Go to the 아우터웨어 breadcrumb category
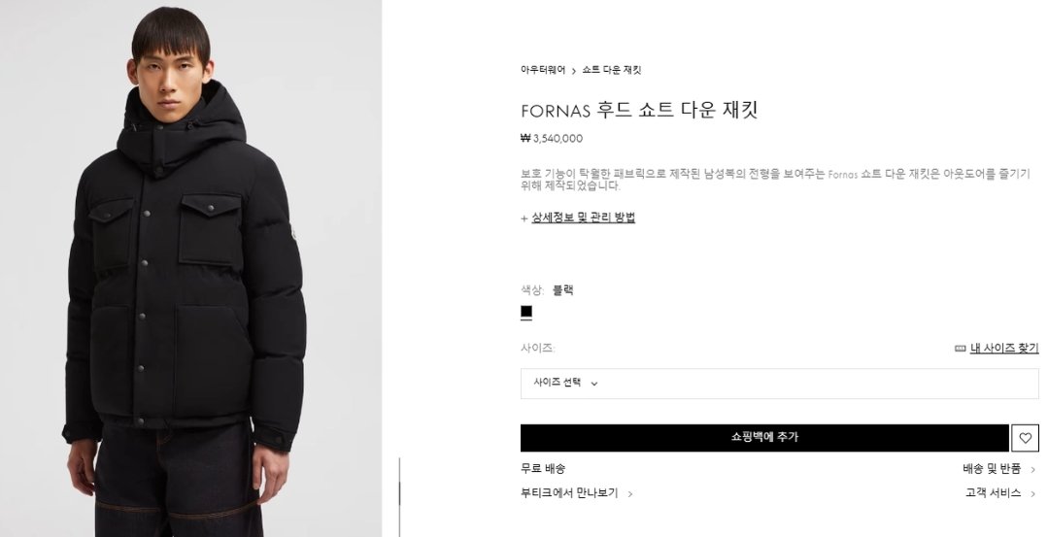This screenshot has width=1048, height=537. tap(542, 70)
